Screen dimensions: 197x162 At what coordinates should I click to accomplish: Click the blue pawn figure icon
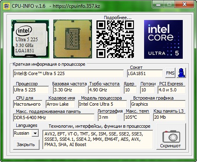point(182,73)
